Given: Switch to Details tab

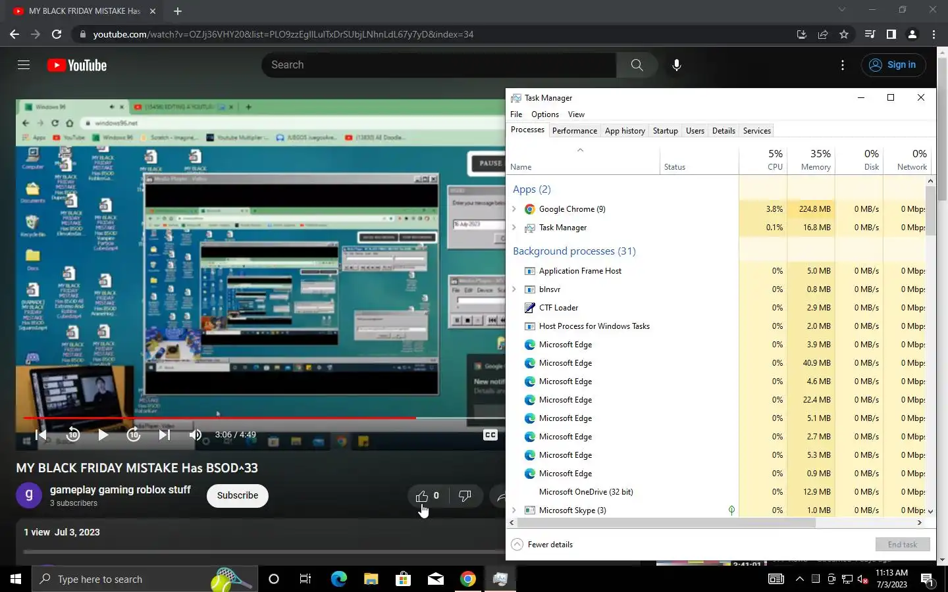Looking at the screenshot, I should (724, 131).
